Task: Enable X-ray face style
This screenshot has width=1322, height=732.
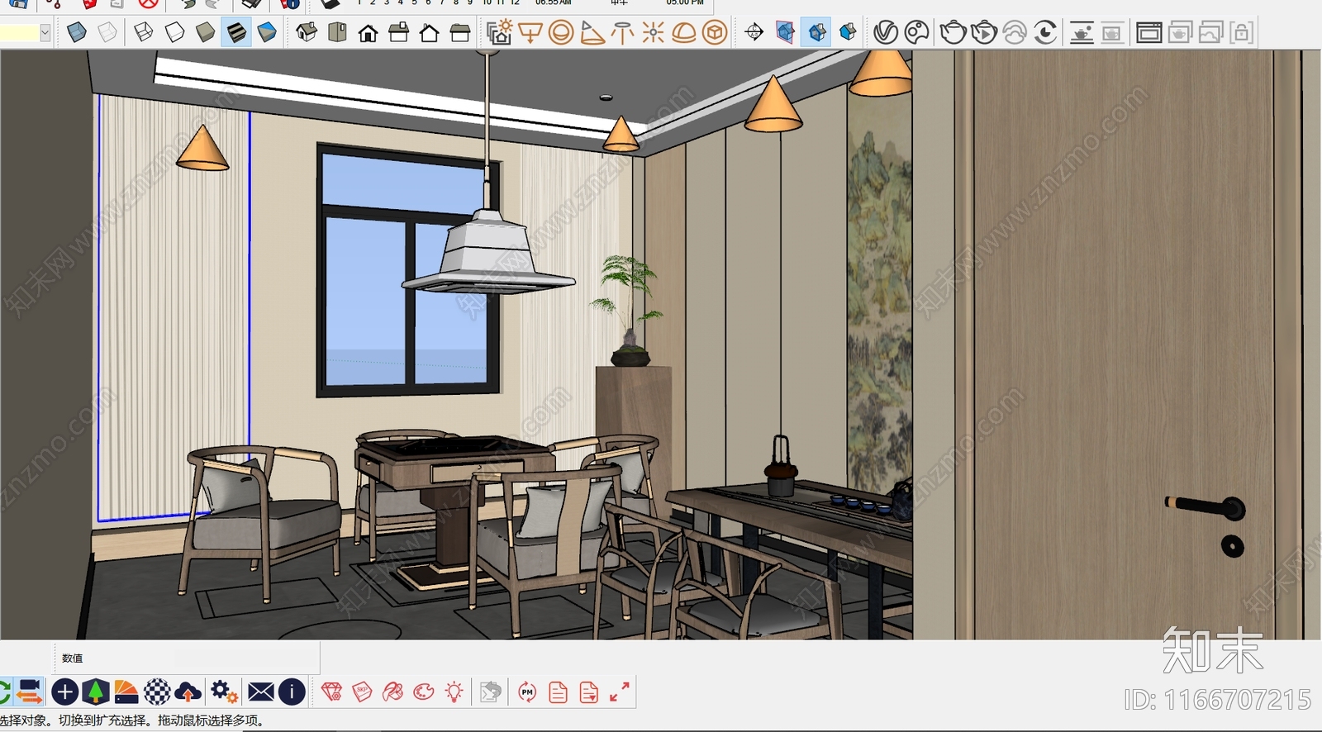Action: tap(77, 32)
